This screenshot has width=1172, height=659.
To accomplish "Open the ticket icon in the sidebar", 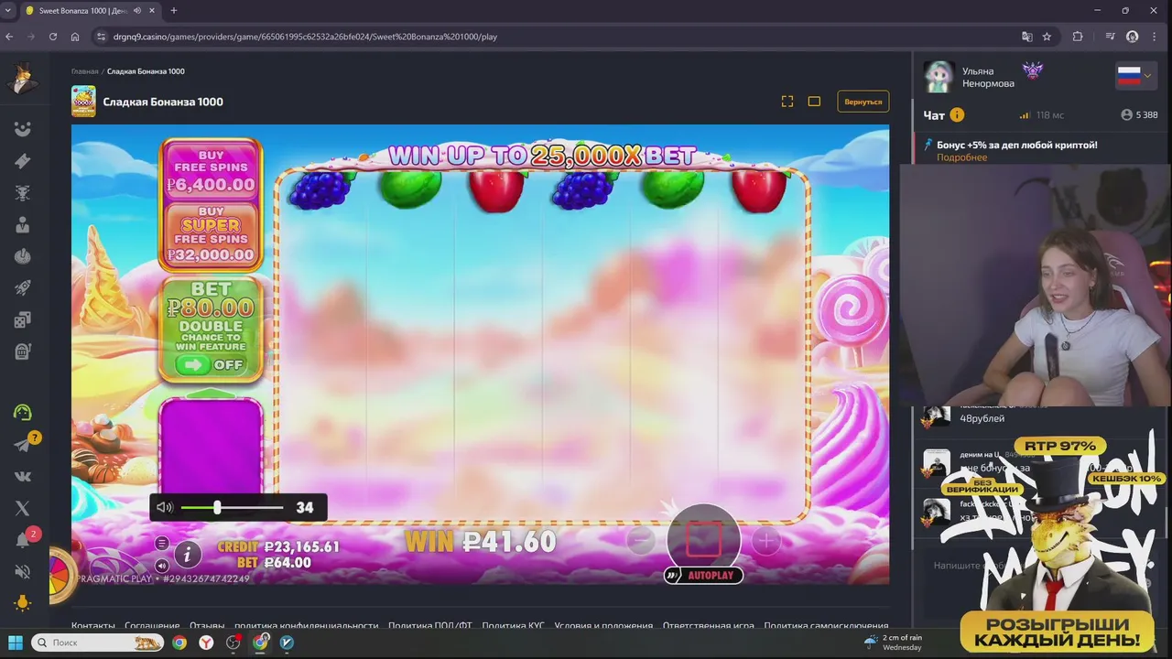I will [x=23, y=161].
